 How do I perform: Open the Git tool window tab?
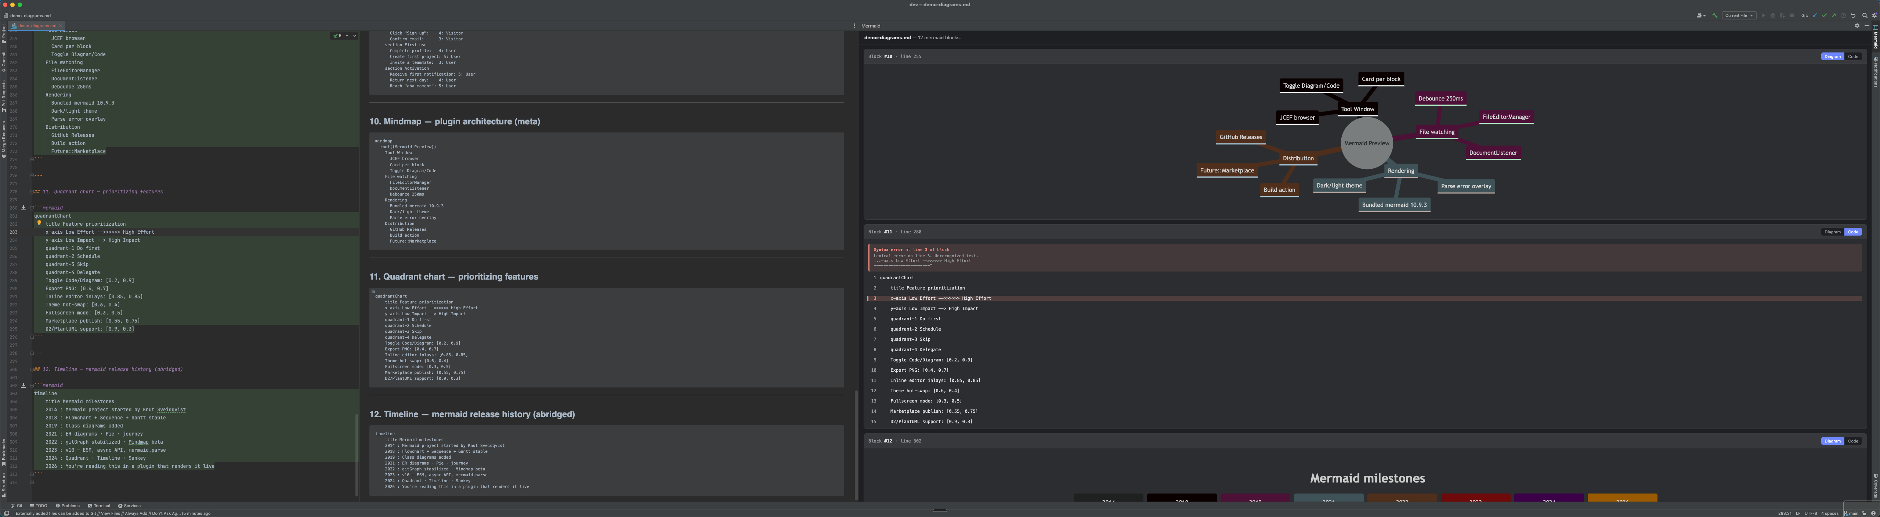point(17,505)
